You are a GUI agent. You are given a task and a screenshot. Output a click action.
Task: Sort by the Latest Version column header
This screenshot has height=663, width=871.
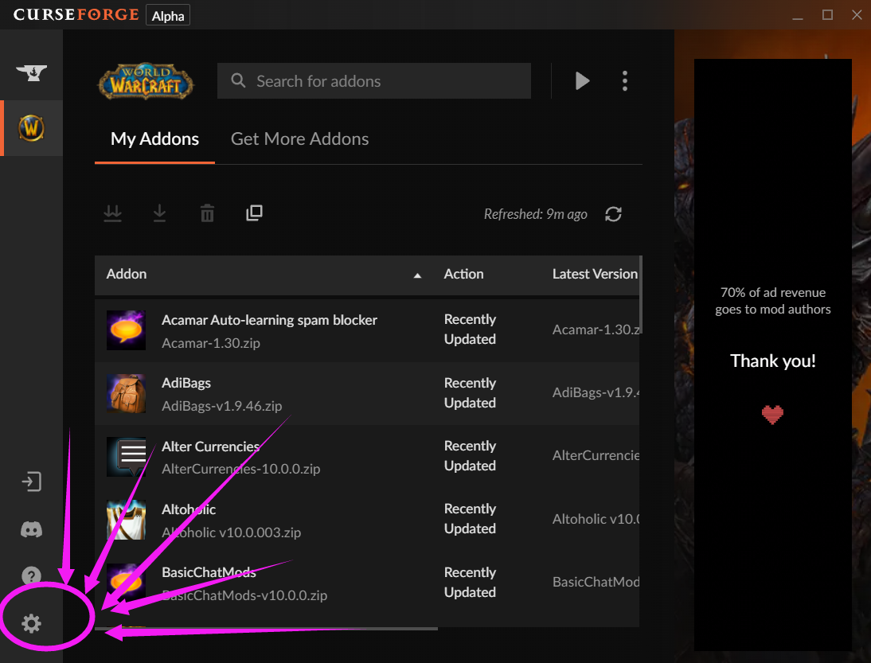595,274
